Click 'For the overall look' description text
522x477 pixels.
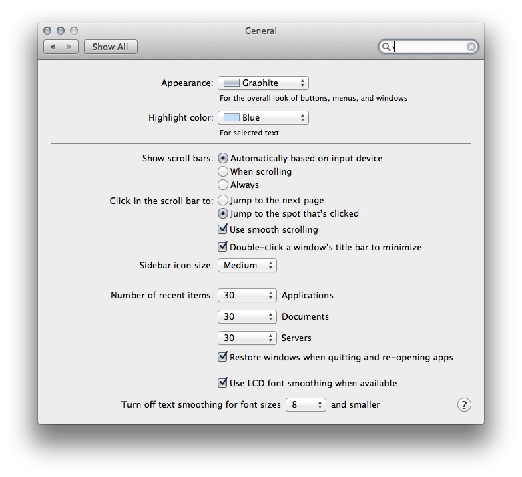pyautogui.click(x=313, y=99)
